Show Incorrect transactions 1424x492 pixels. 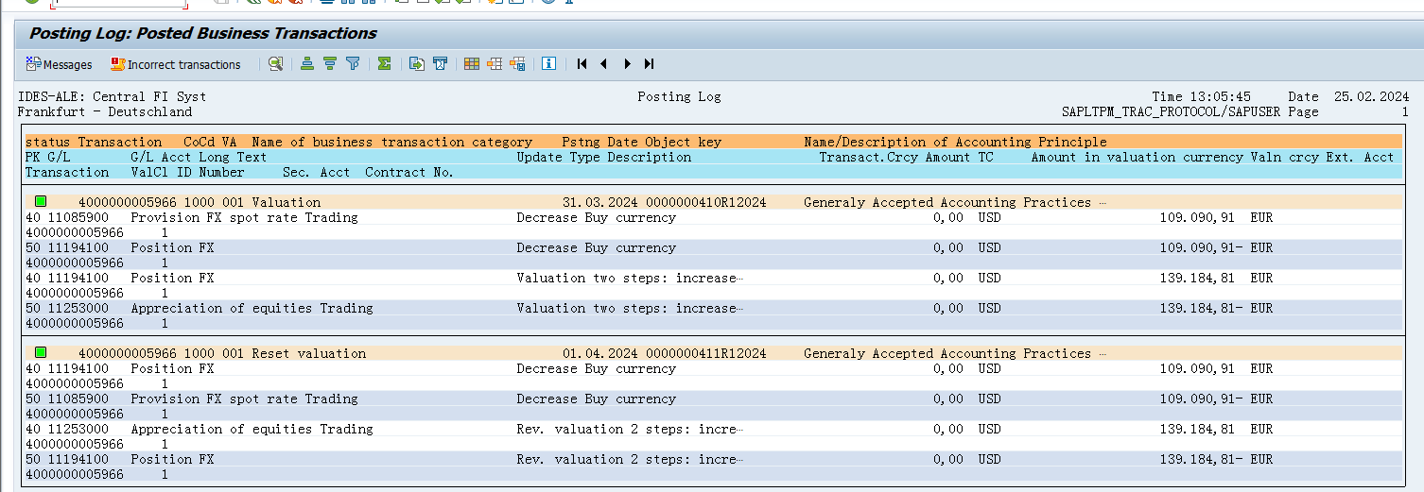176,64
